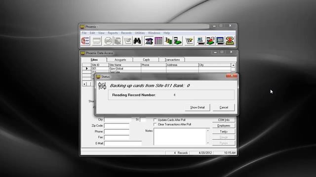The image size is (316, 177).
Task: Switch to the Cards tab
Action: 146,60
